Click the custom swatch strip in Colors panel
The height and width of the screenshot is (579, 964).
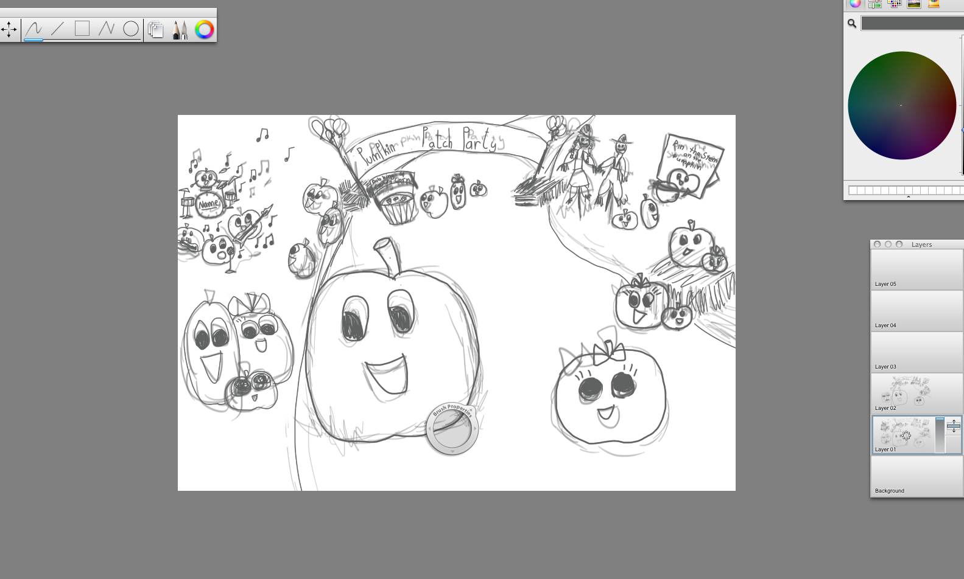point(906,190)
